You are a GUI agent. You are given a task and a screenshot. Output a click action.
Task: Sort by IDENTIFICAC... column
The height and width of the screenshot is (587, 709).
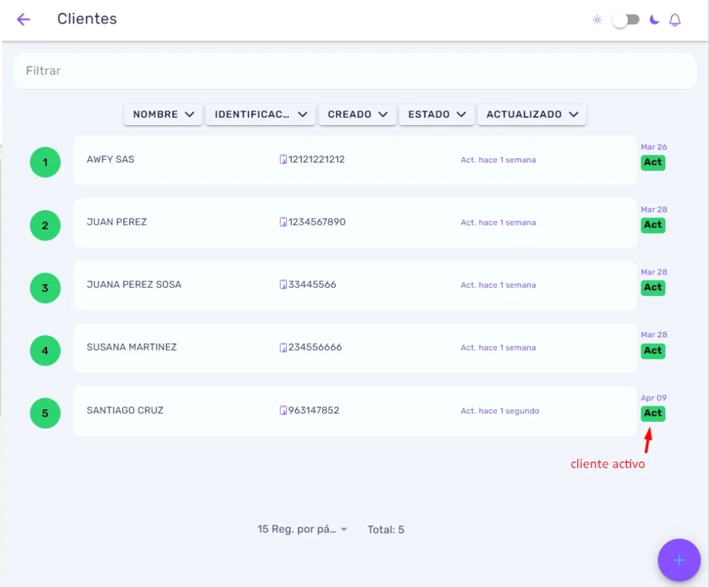(260, 114)
